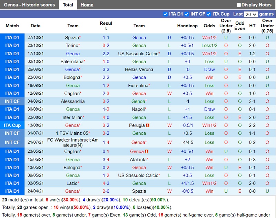Click the 2-3 score of Cagliari 12/09/21
This screenshot has height=218, width=276.
tap(106, 93)
